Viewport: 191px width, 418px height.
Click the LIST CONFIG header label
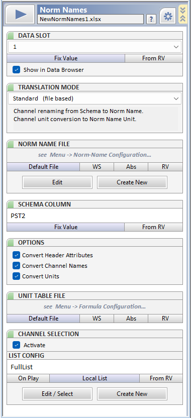(x=27, y=356)
